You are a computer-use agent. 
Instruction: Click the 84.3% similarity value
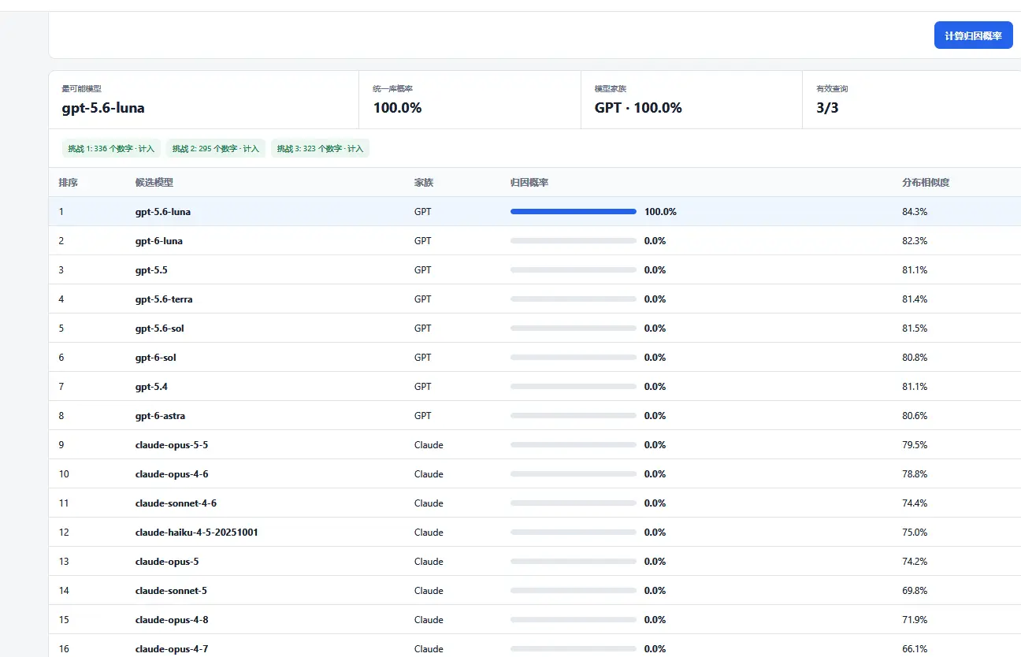(915, 211)
